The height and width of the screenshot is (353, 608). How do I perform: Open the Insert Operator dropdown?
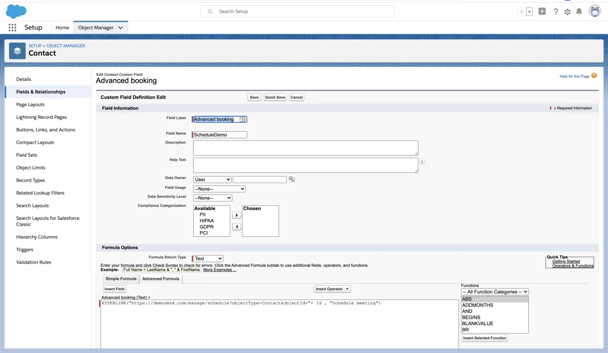tap(332, 289)
